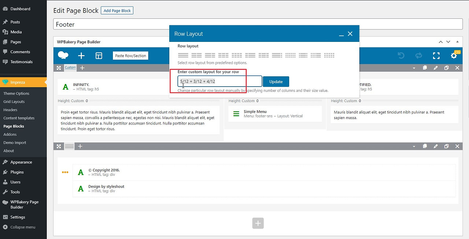469x239 pixels.
Task: Choose the 2/3 + 1/3 row layout
Action: pos(210,55)
